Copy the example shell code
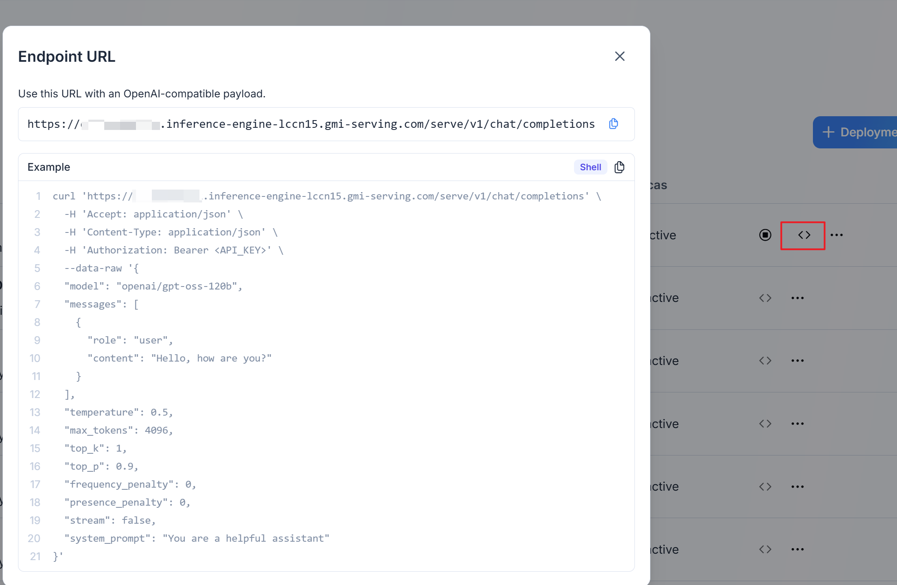The width and height of the screenshot is (897, 585). [619, 167]
